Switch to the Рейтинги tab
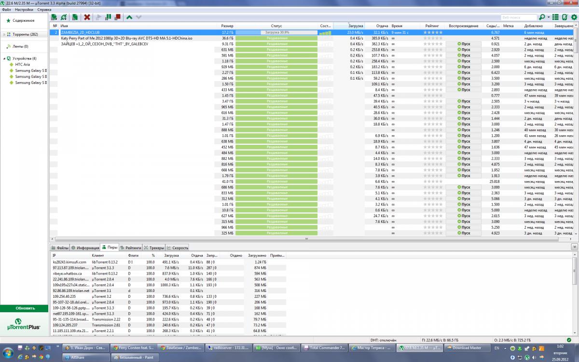The height and width of the screenshot is (362, 579). [x=131, y=248]
